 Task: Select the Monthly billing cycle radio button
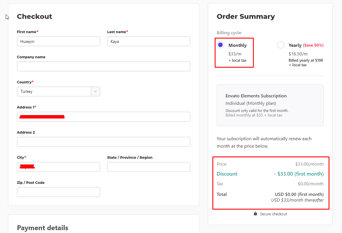point(220,45)
